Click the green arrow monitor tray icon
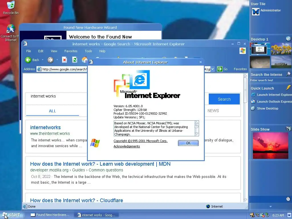The image size is (292, 219). click(267, 215)
